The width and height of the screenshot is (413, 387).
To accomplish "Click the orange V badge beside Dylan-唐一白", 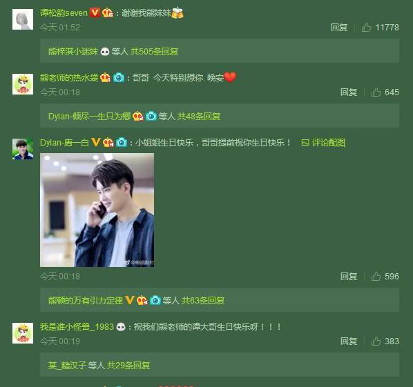I will tap(95, 142).
